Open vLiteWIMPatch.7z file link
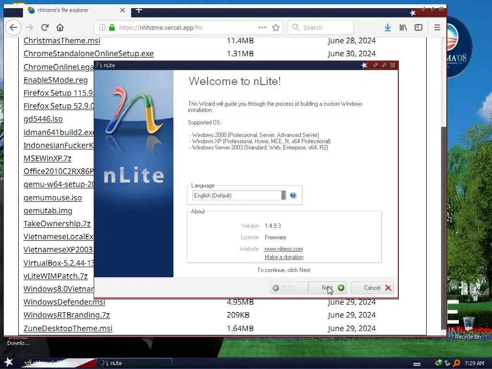This screenshot has width=492, height=369. [x=56, y=276]
